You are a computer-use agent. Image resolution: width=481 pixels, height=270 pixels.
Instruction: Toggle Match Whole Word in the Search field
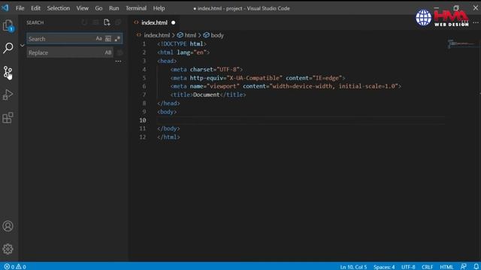tap(108, 38)
